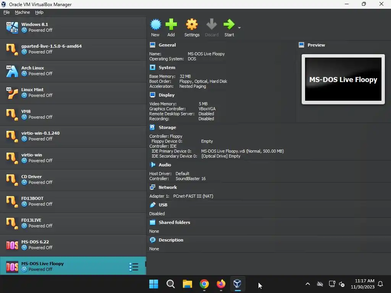Open taskbar Search
Image resolution: width=391 pixels, height=293 pixels.
[x=171, y=284]
